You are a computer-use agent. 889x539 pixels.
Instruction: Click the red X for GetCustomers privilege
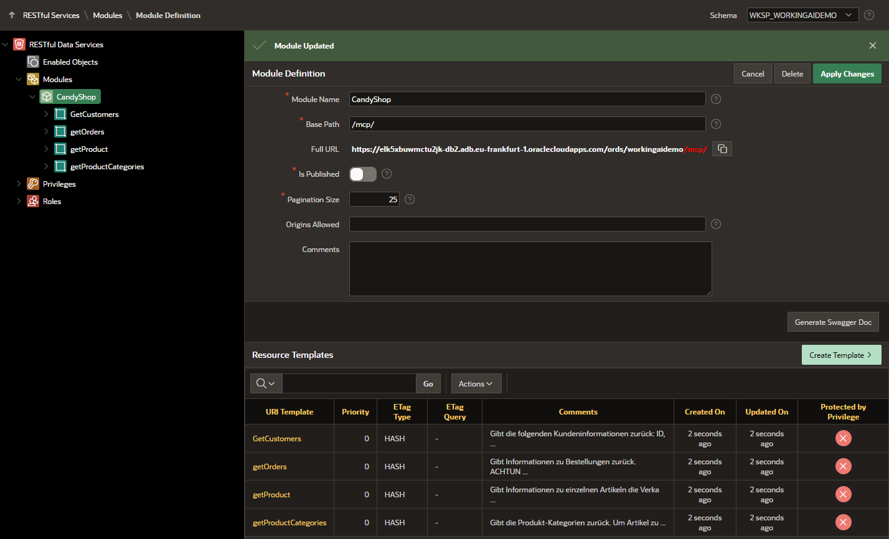tap(843, 439)
